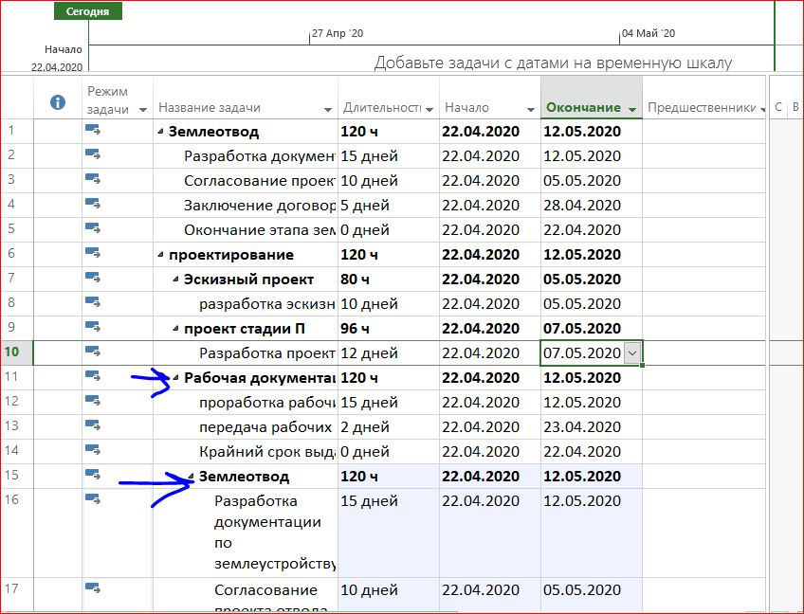The image size is (804, 614).
Task: Click task mode icon in row 8
Action: [93, 303]
